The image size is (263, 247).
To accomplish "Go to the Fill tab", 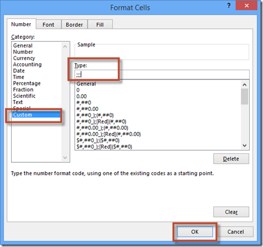I will point(100,24).
